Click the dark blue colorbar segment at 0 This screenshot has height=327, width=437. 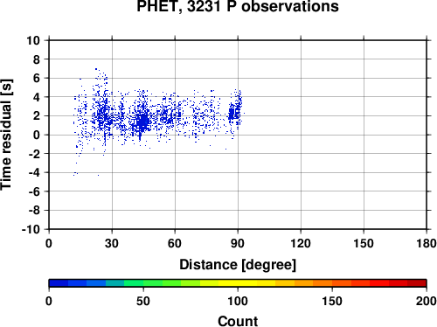pos(59,283)
